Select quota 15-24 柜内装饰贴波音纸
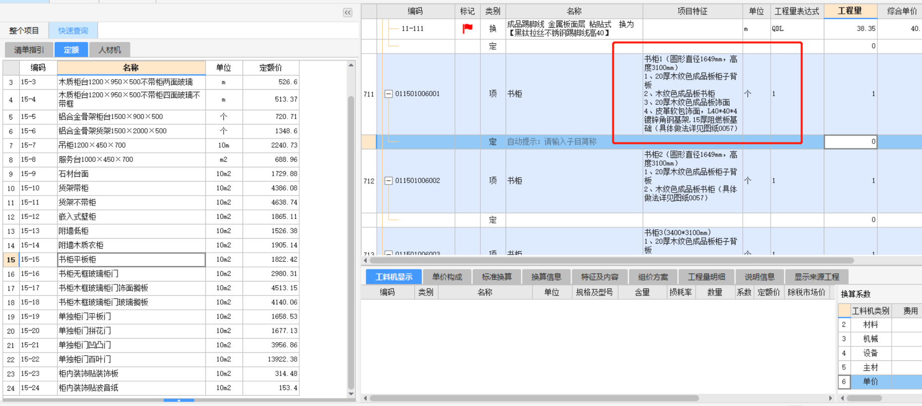The image size is (922, 406). [x=132, y=388]
